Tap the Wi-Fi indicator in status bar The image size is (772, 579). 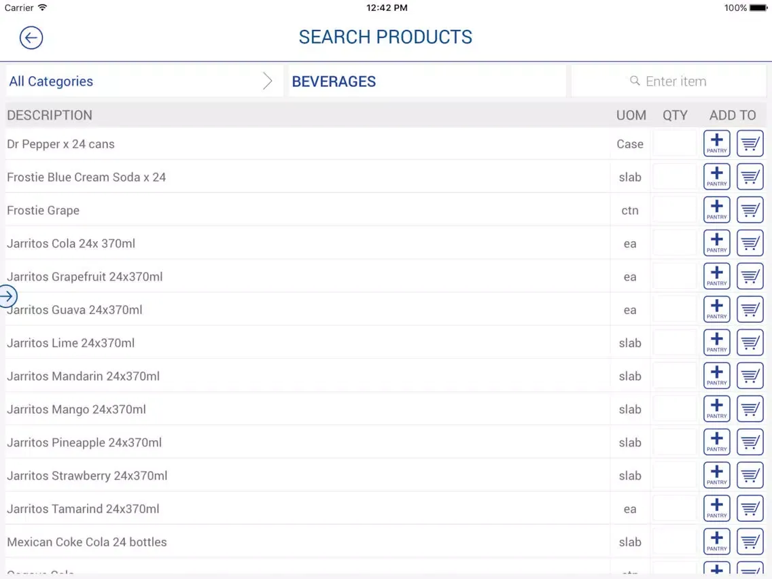(42, 7)
